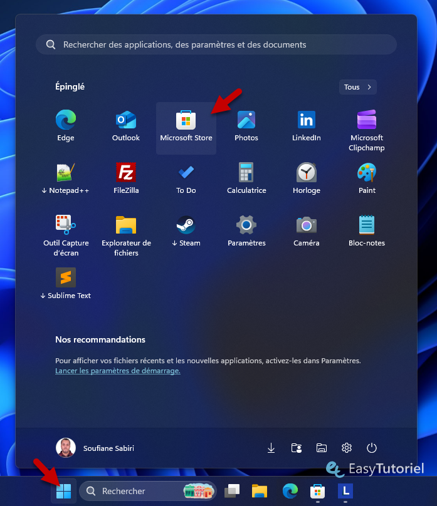This screenshot has width=437, height=506.
Task: Open Sublime Text
Action: pos(66,284)
